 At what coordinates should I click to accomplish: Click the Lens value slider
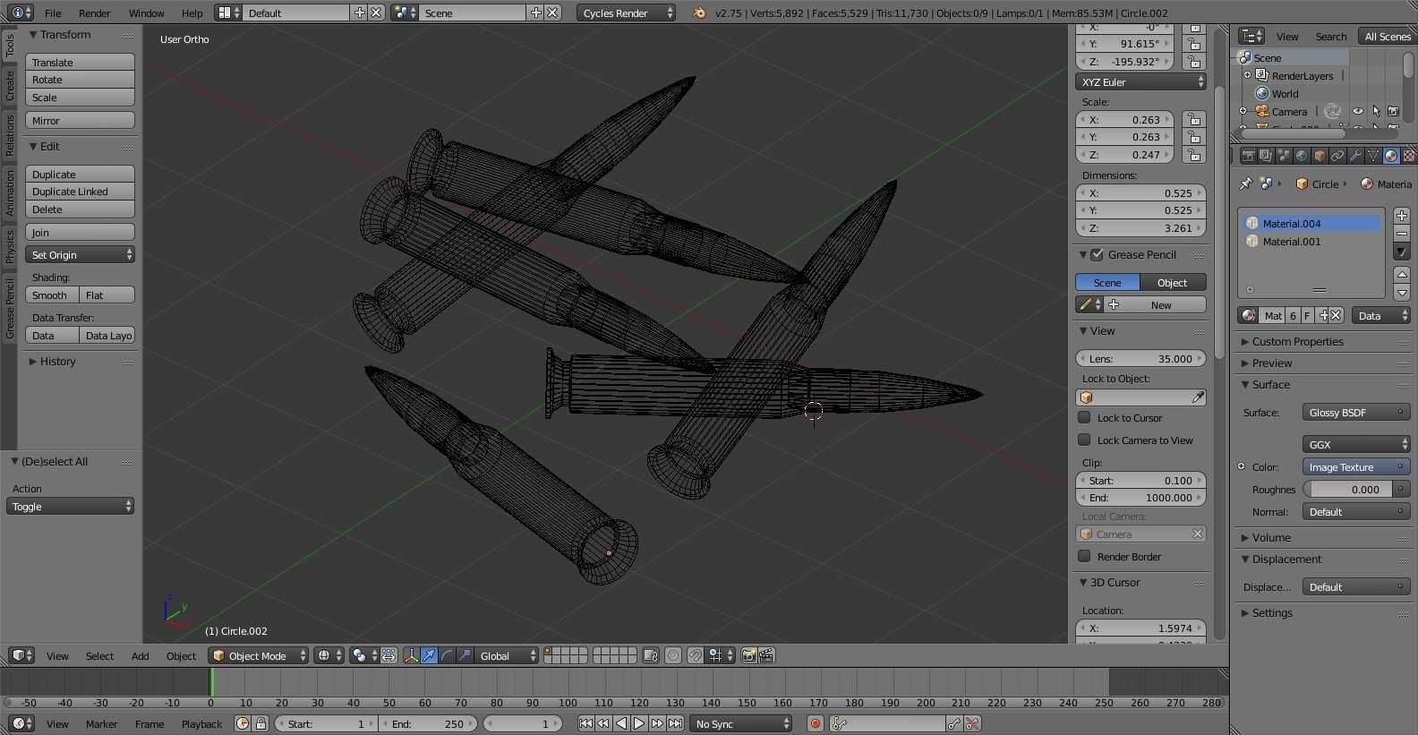point(1141,359)
